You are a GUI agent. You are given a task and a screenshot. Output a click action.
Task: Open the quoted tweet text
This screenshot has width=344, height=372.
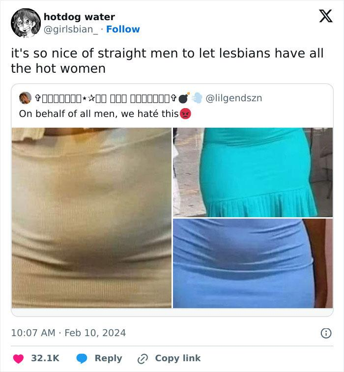pos(99,114)
